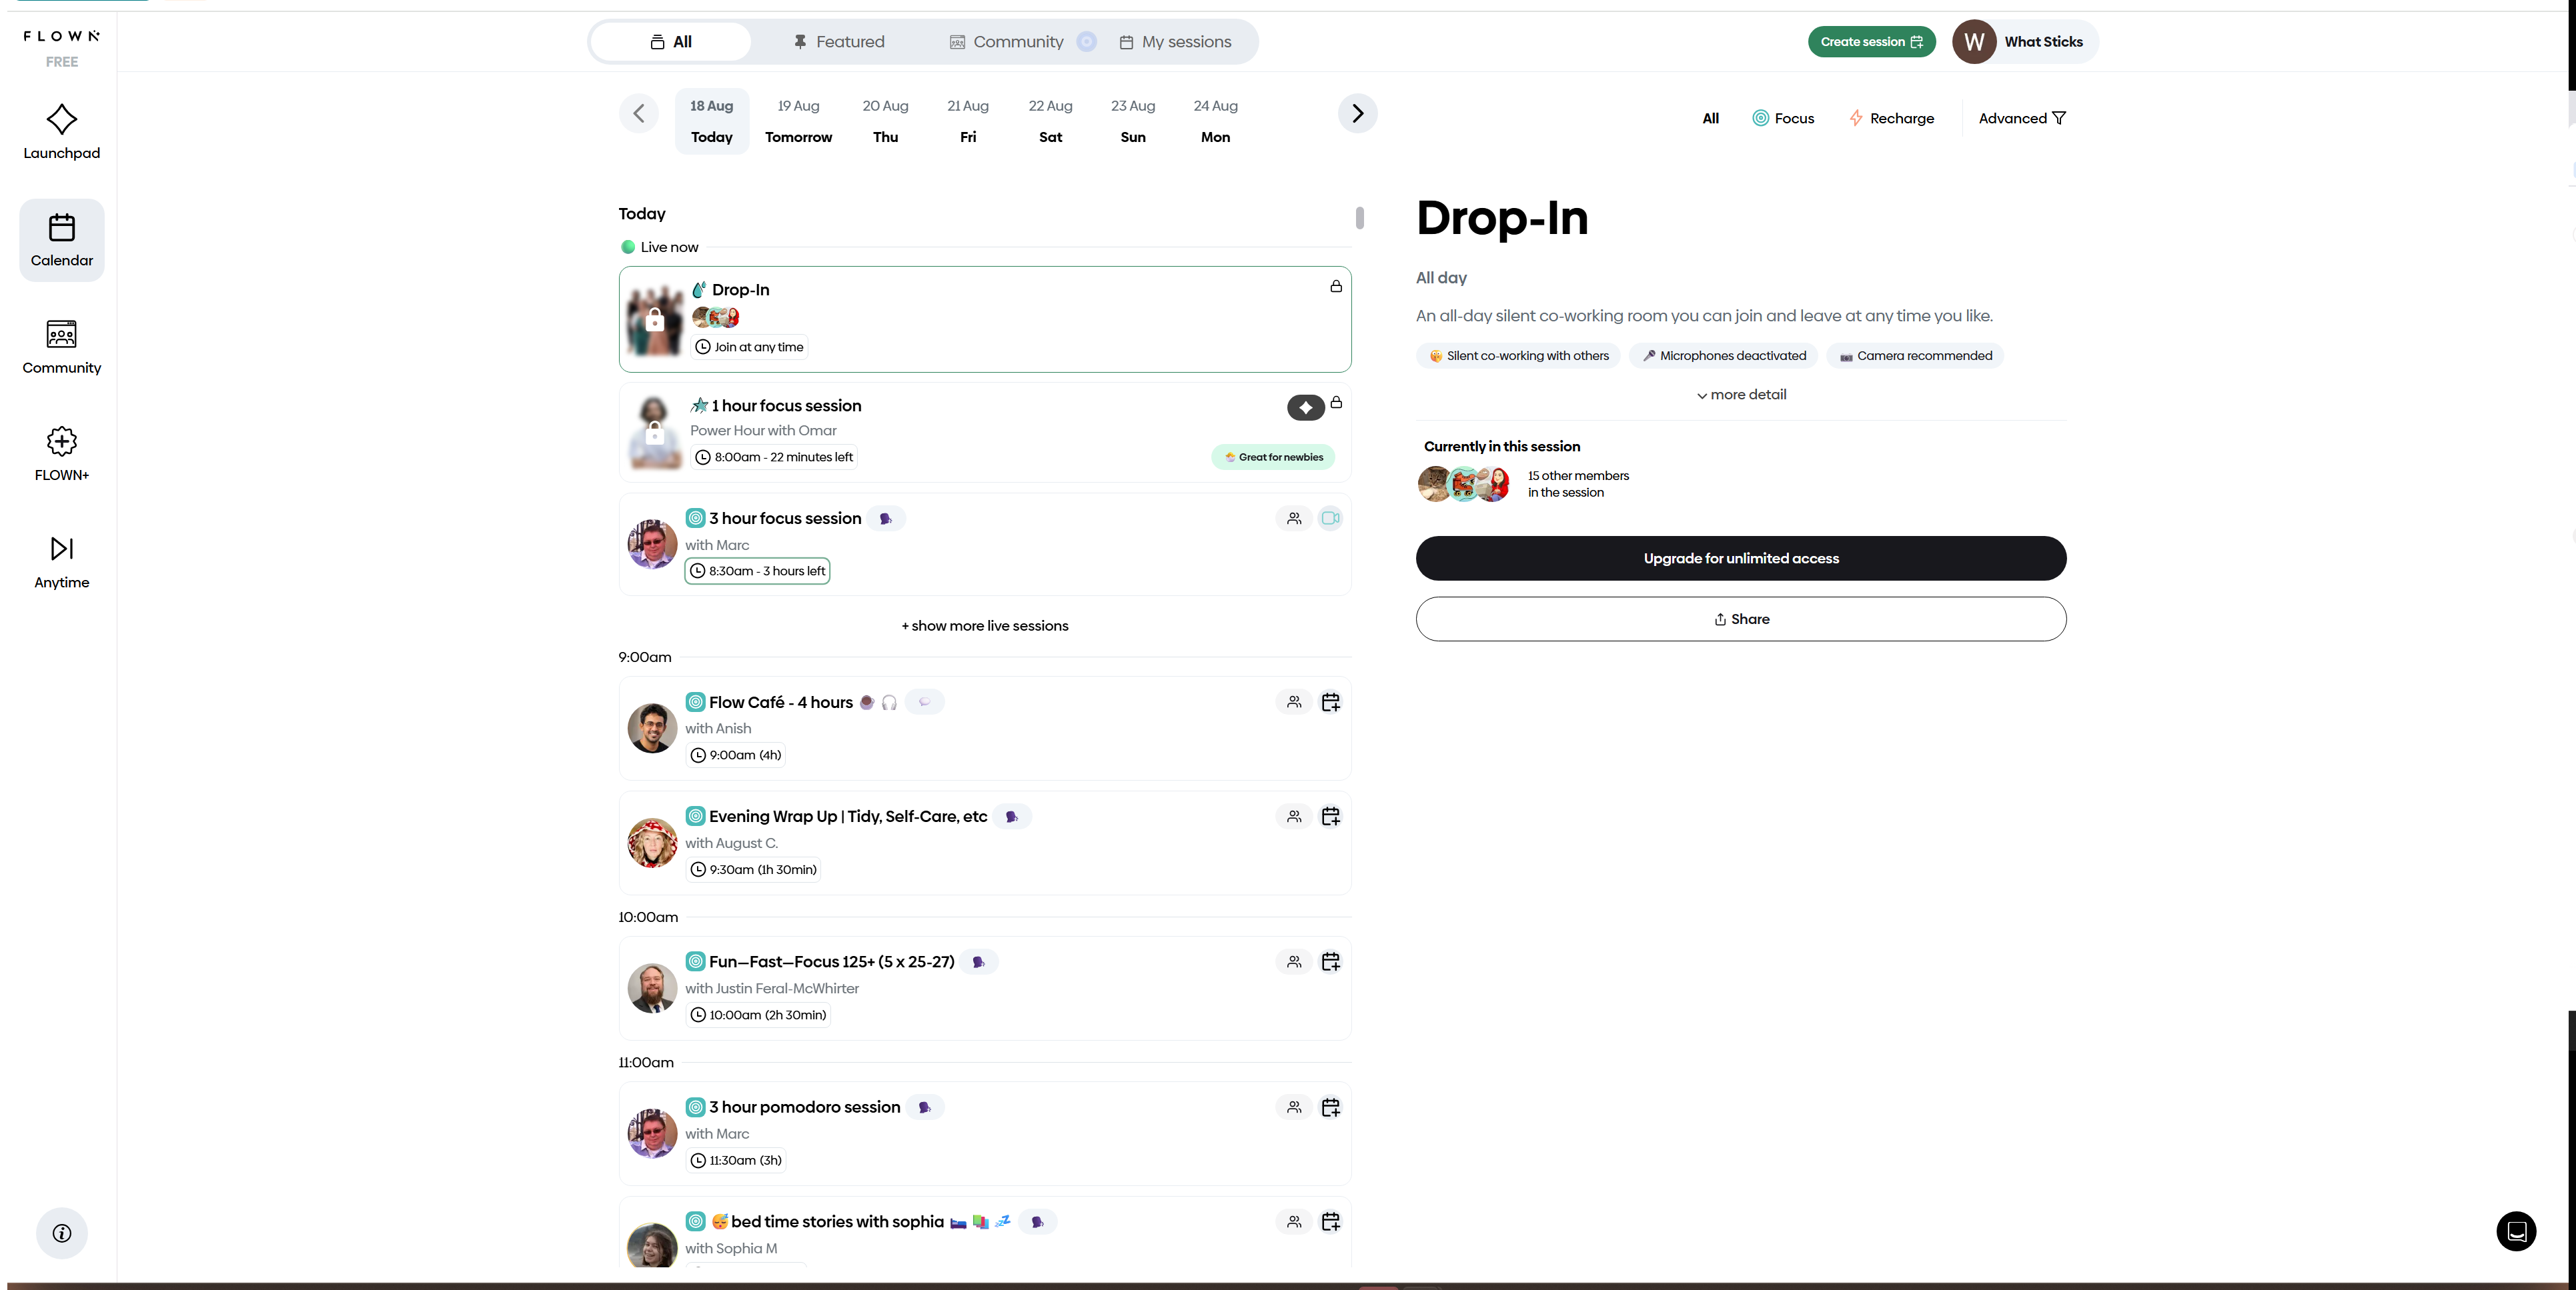Image resolution: width=2576 pixels, height=1290 pixels.
Task: Click the 'Microphones deactivated' tag
Action: [1723, 356]
